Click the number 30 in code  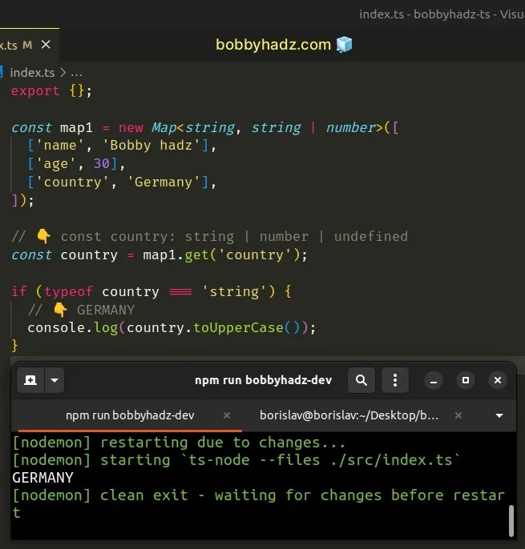point(102,163)
